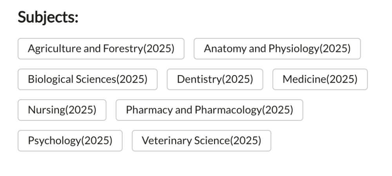View Veterinary Science 2025 results
Image resolution: width=392 pixels, height=176 pixels.
(201, 140)
